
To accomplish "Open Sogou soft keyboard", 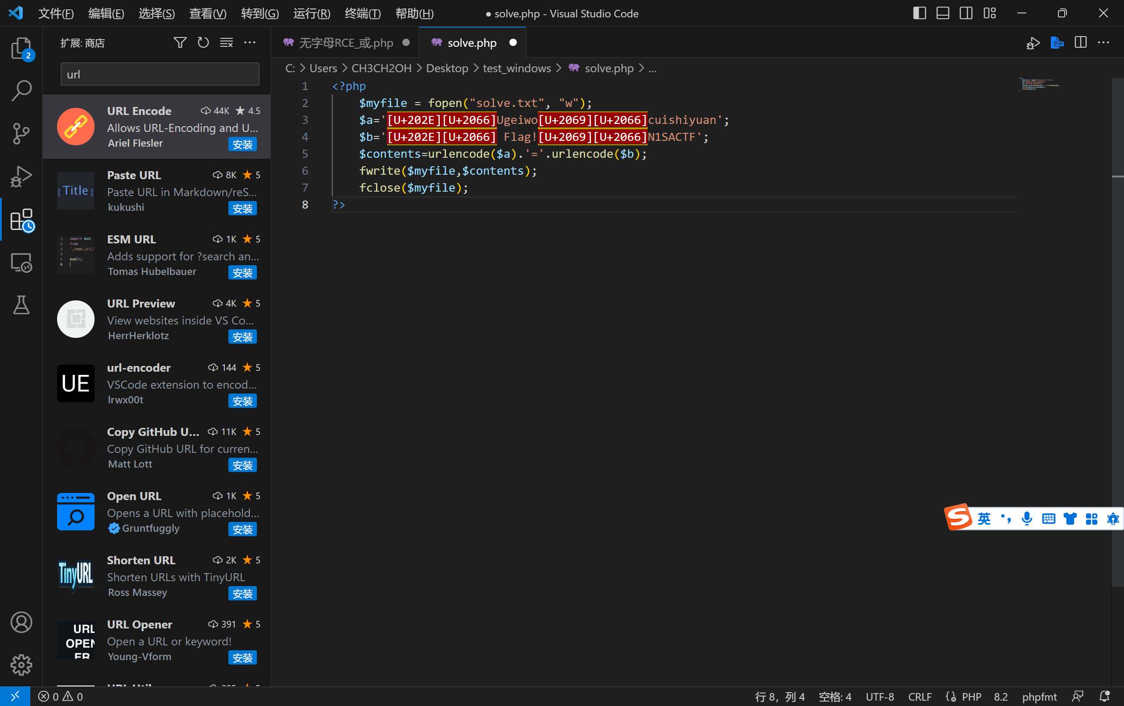I will (1048, 519).
